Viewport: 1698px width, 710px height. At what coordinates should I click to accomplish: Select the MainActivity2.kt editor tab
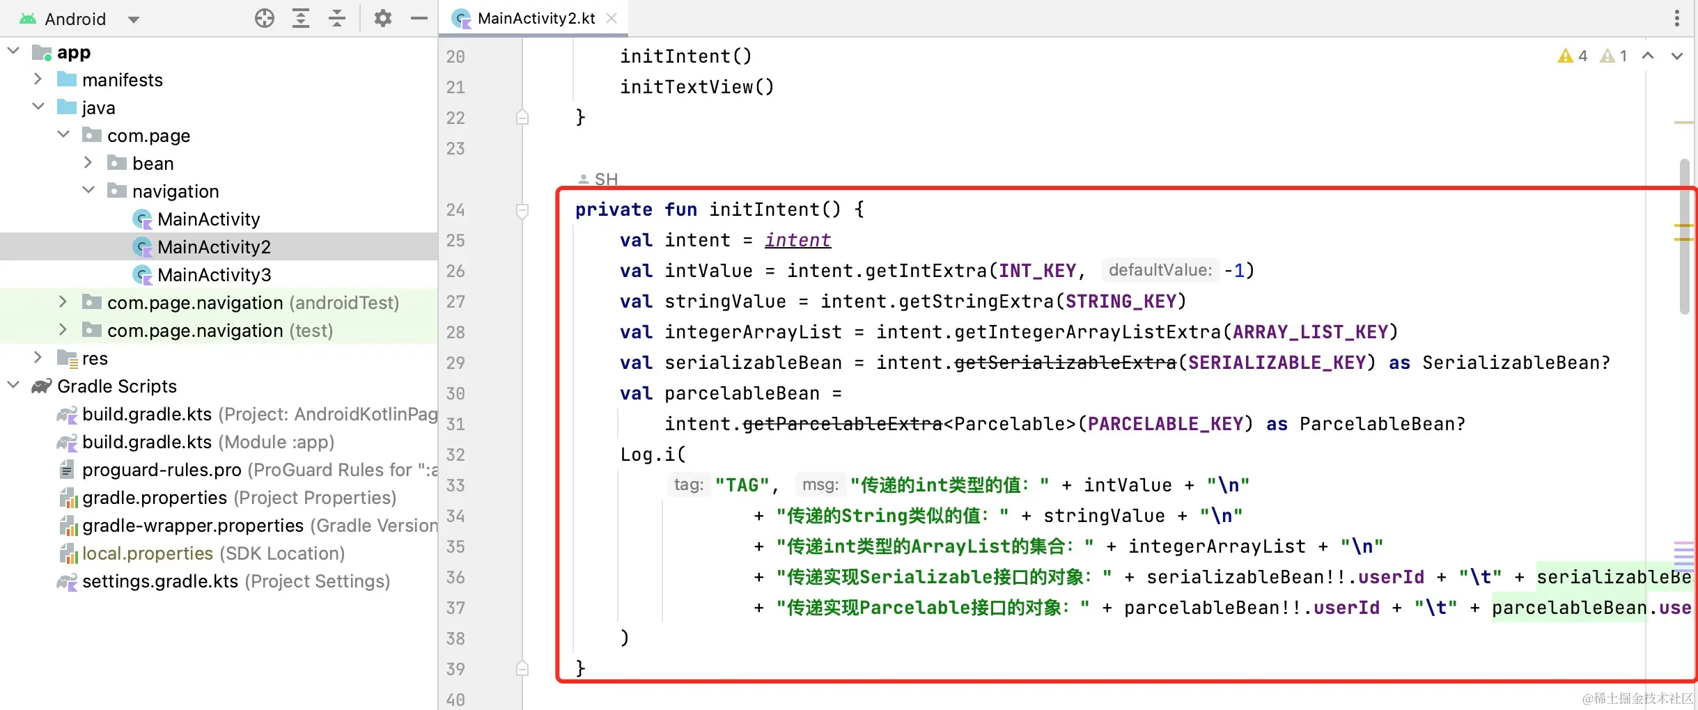[533, 18]
